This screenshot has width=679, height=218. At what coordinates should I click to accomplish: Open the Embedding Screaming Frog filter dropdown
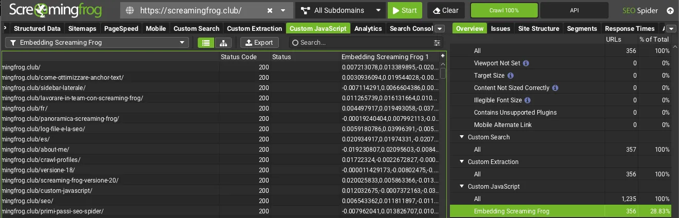(x=97, y=43)
